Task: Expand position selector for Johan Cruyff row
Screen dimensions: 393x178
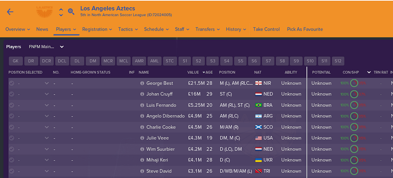Action: coord(47,94)
